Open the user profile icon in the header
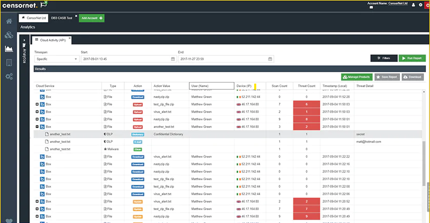The width and height of the screenshot is (430, 223). (414, 5)
